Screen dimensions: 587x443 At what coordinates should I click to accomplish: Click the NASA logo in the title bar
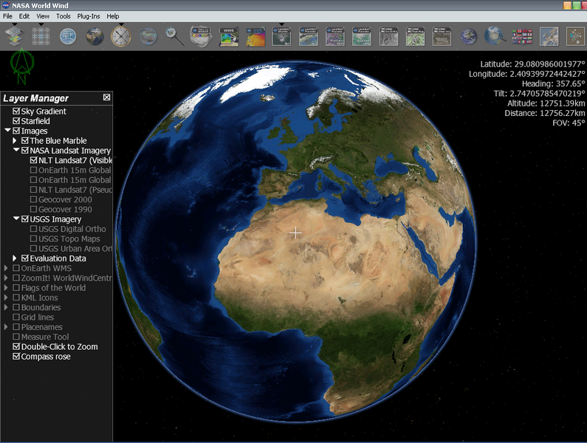click(6, 6)
